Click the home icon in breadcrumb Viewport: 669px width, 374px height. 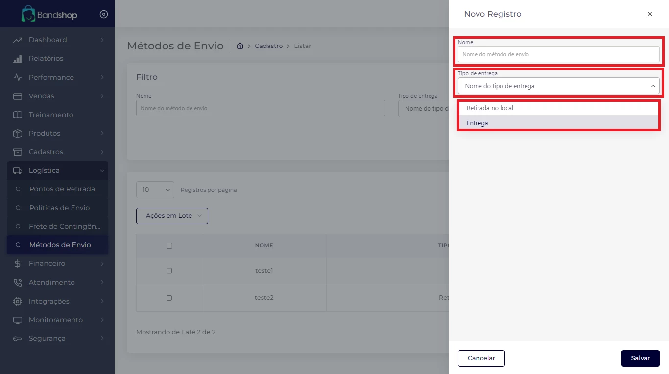coord(240,46)
